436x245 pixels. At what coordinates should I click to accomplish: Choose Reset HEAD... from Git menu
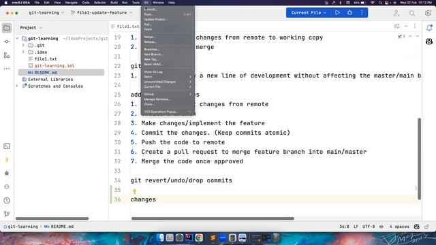[x=168, y=64]
